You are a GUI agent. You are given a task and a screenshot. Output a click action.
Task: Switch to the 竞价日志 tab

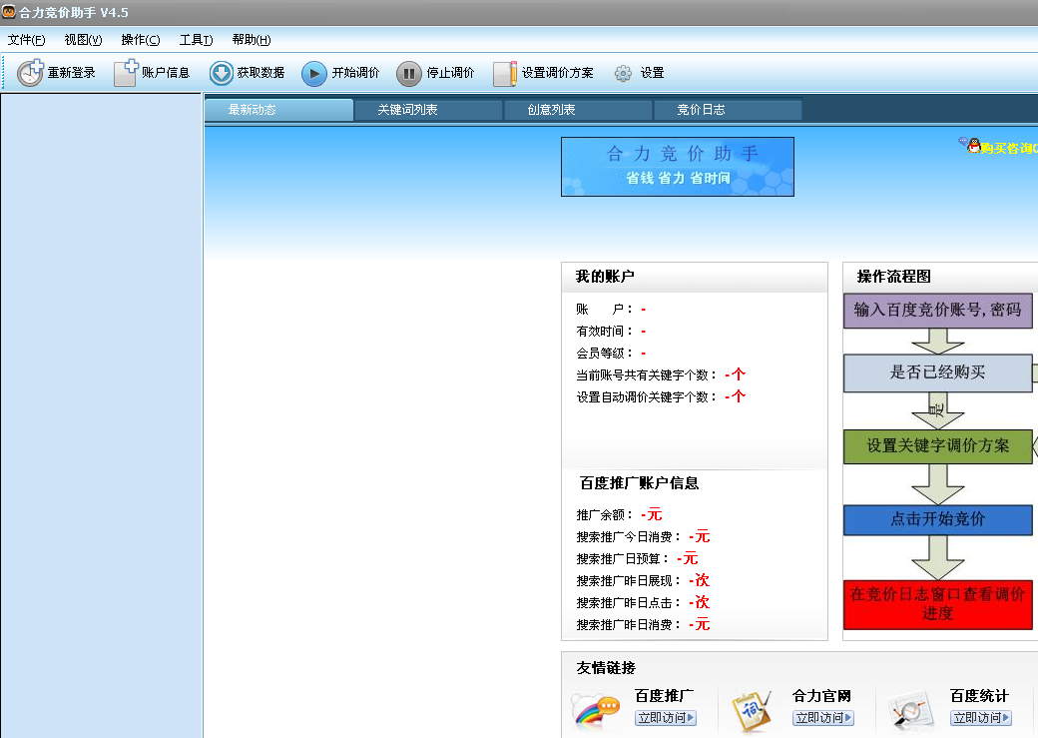tap(728, 110)
